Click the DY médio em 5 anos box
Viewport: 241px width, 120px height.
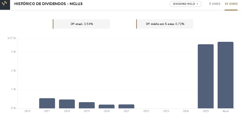point(165,24)
